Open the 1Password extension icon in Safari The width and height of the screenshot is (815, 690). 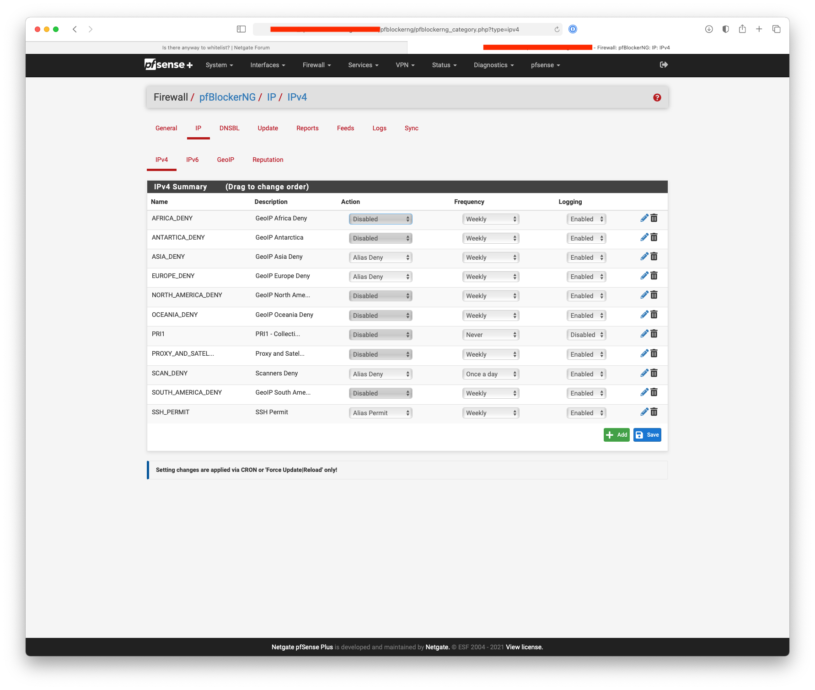pos(573,29)
